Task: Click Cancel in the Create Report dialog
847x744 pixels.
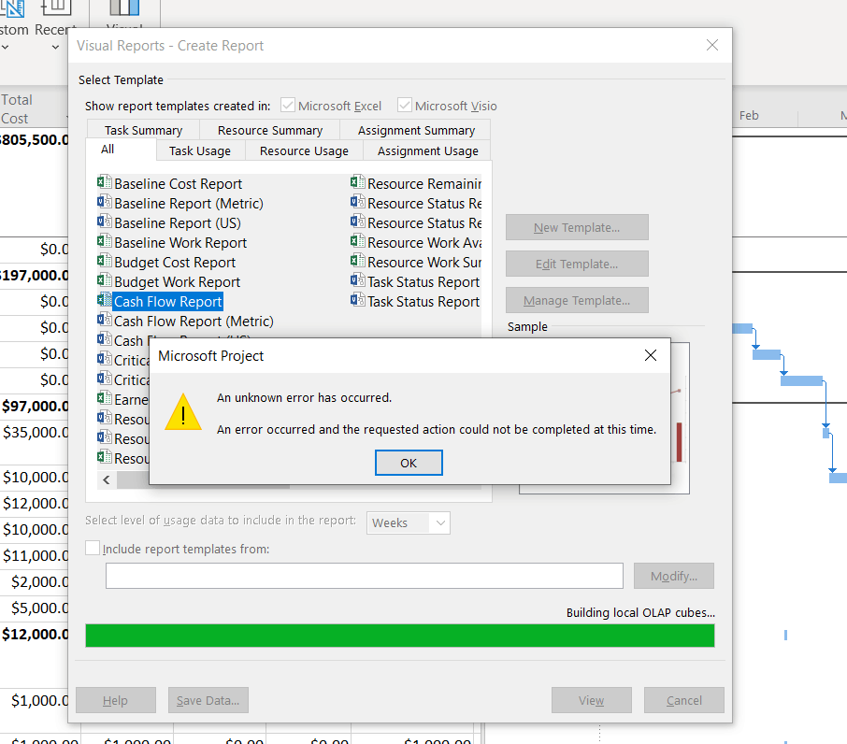Action: tap(684, 700)
